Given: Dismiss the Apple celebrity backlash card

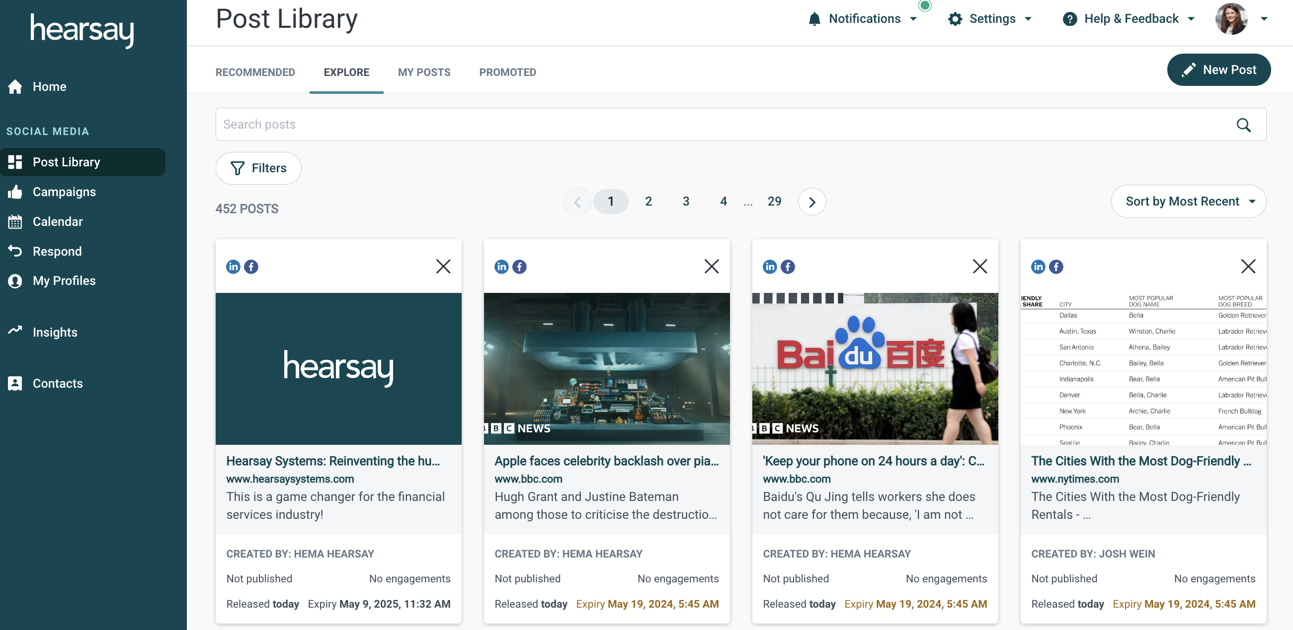Looking at the screenshot, I should (x=712, y=266).
